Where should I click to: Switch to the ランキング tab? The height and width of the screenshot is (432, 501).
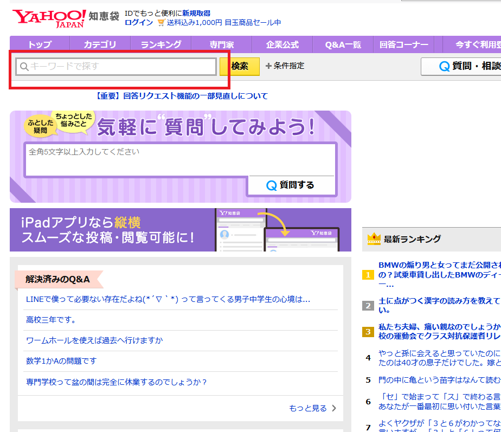point(160,44)
